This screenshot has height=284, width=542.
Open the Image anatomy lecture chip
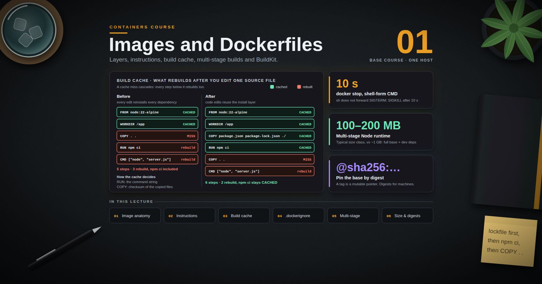[x=135, y=216]
